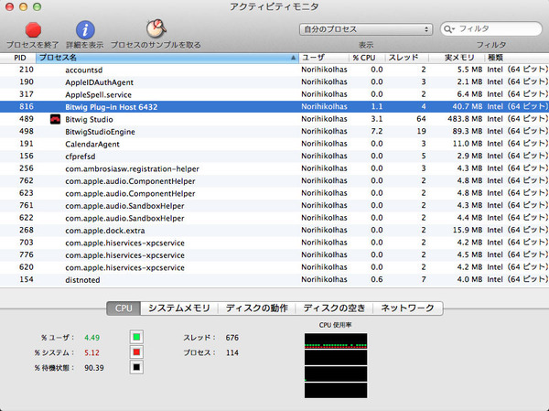Select the AppleIDAuthAgent process row
549x411 pixels.
click(x=274, y=82)
